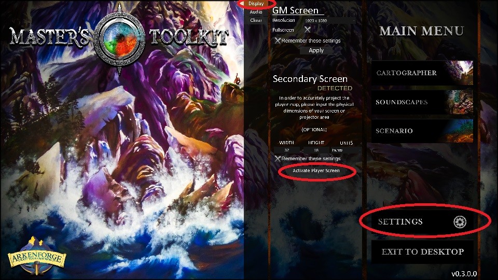
Task: Click the Width input field
Action: click(x=287, y=150)
